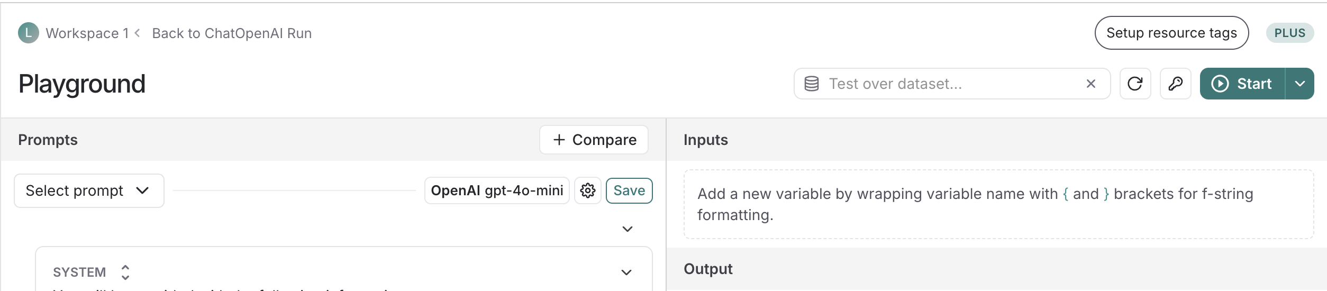The height and width of the screenshot is (291, 1327).
Task: Click the PLUS plan badge
Action: [x=1289, y=33]
